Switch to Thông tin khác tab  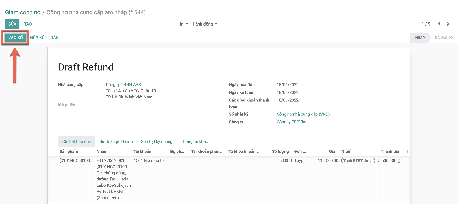(194, 142)
